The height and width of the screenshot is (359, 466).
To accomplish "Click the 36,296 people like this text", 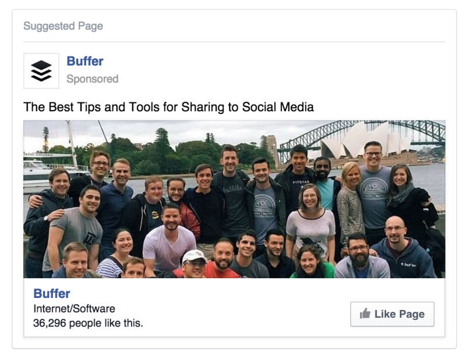I will [x=87, y=322].
